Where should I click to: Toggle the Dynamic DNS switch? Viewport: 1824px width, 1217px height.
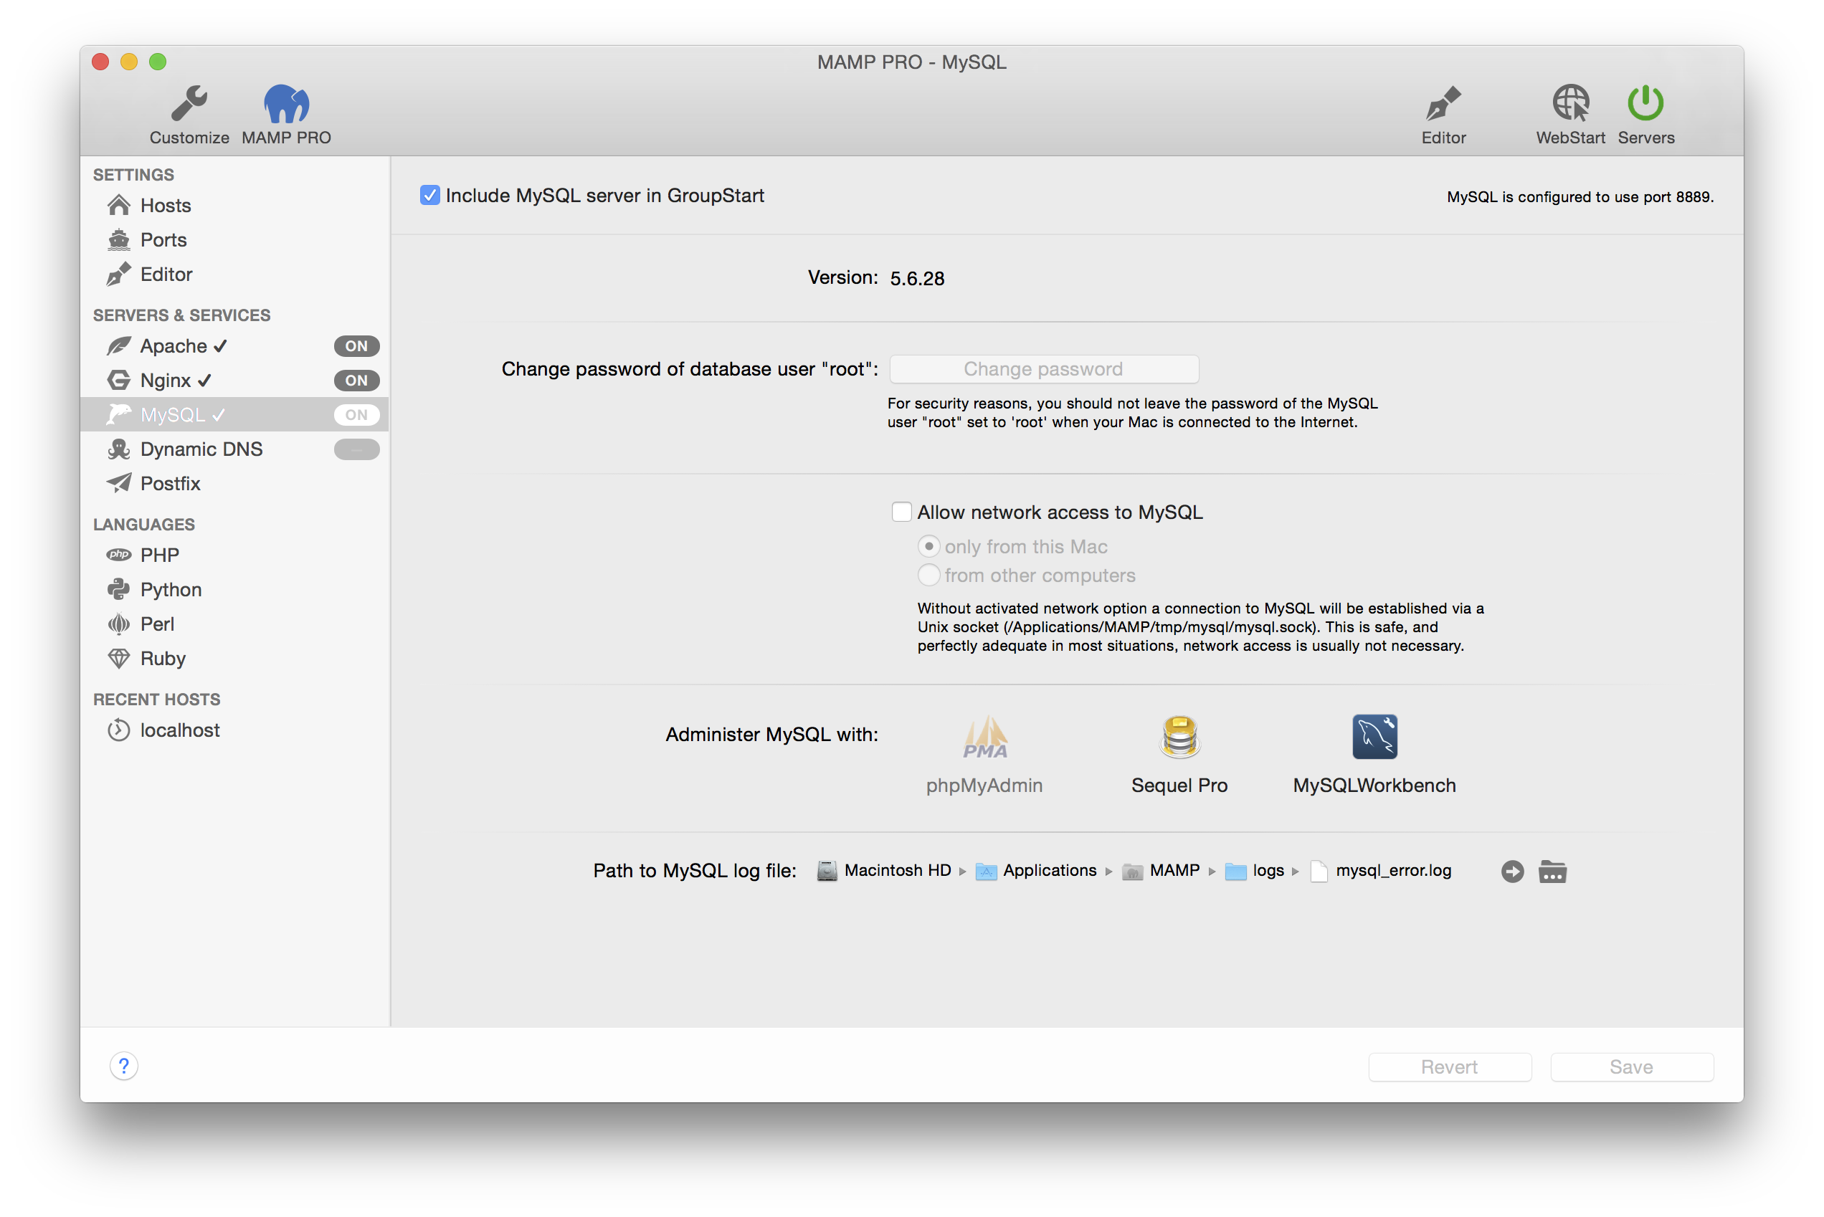tap(356, 449)
